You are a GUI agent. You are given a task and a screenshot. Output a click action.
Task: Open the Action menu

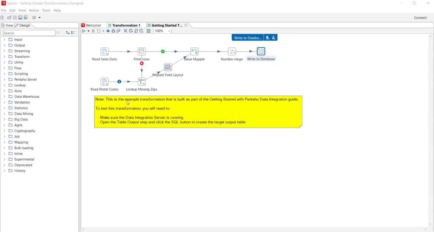pos(34,10)
